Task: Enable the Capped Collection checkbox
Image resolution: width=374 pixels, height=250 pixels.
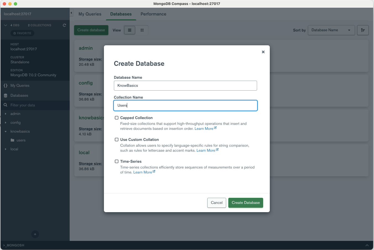Action: pyautogui.click(x=117, y=118)
